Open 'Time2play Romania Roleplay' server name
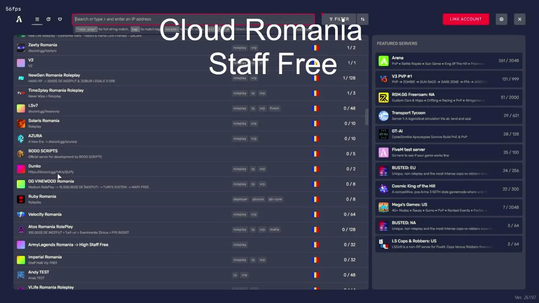 click(56, 90)
